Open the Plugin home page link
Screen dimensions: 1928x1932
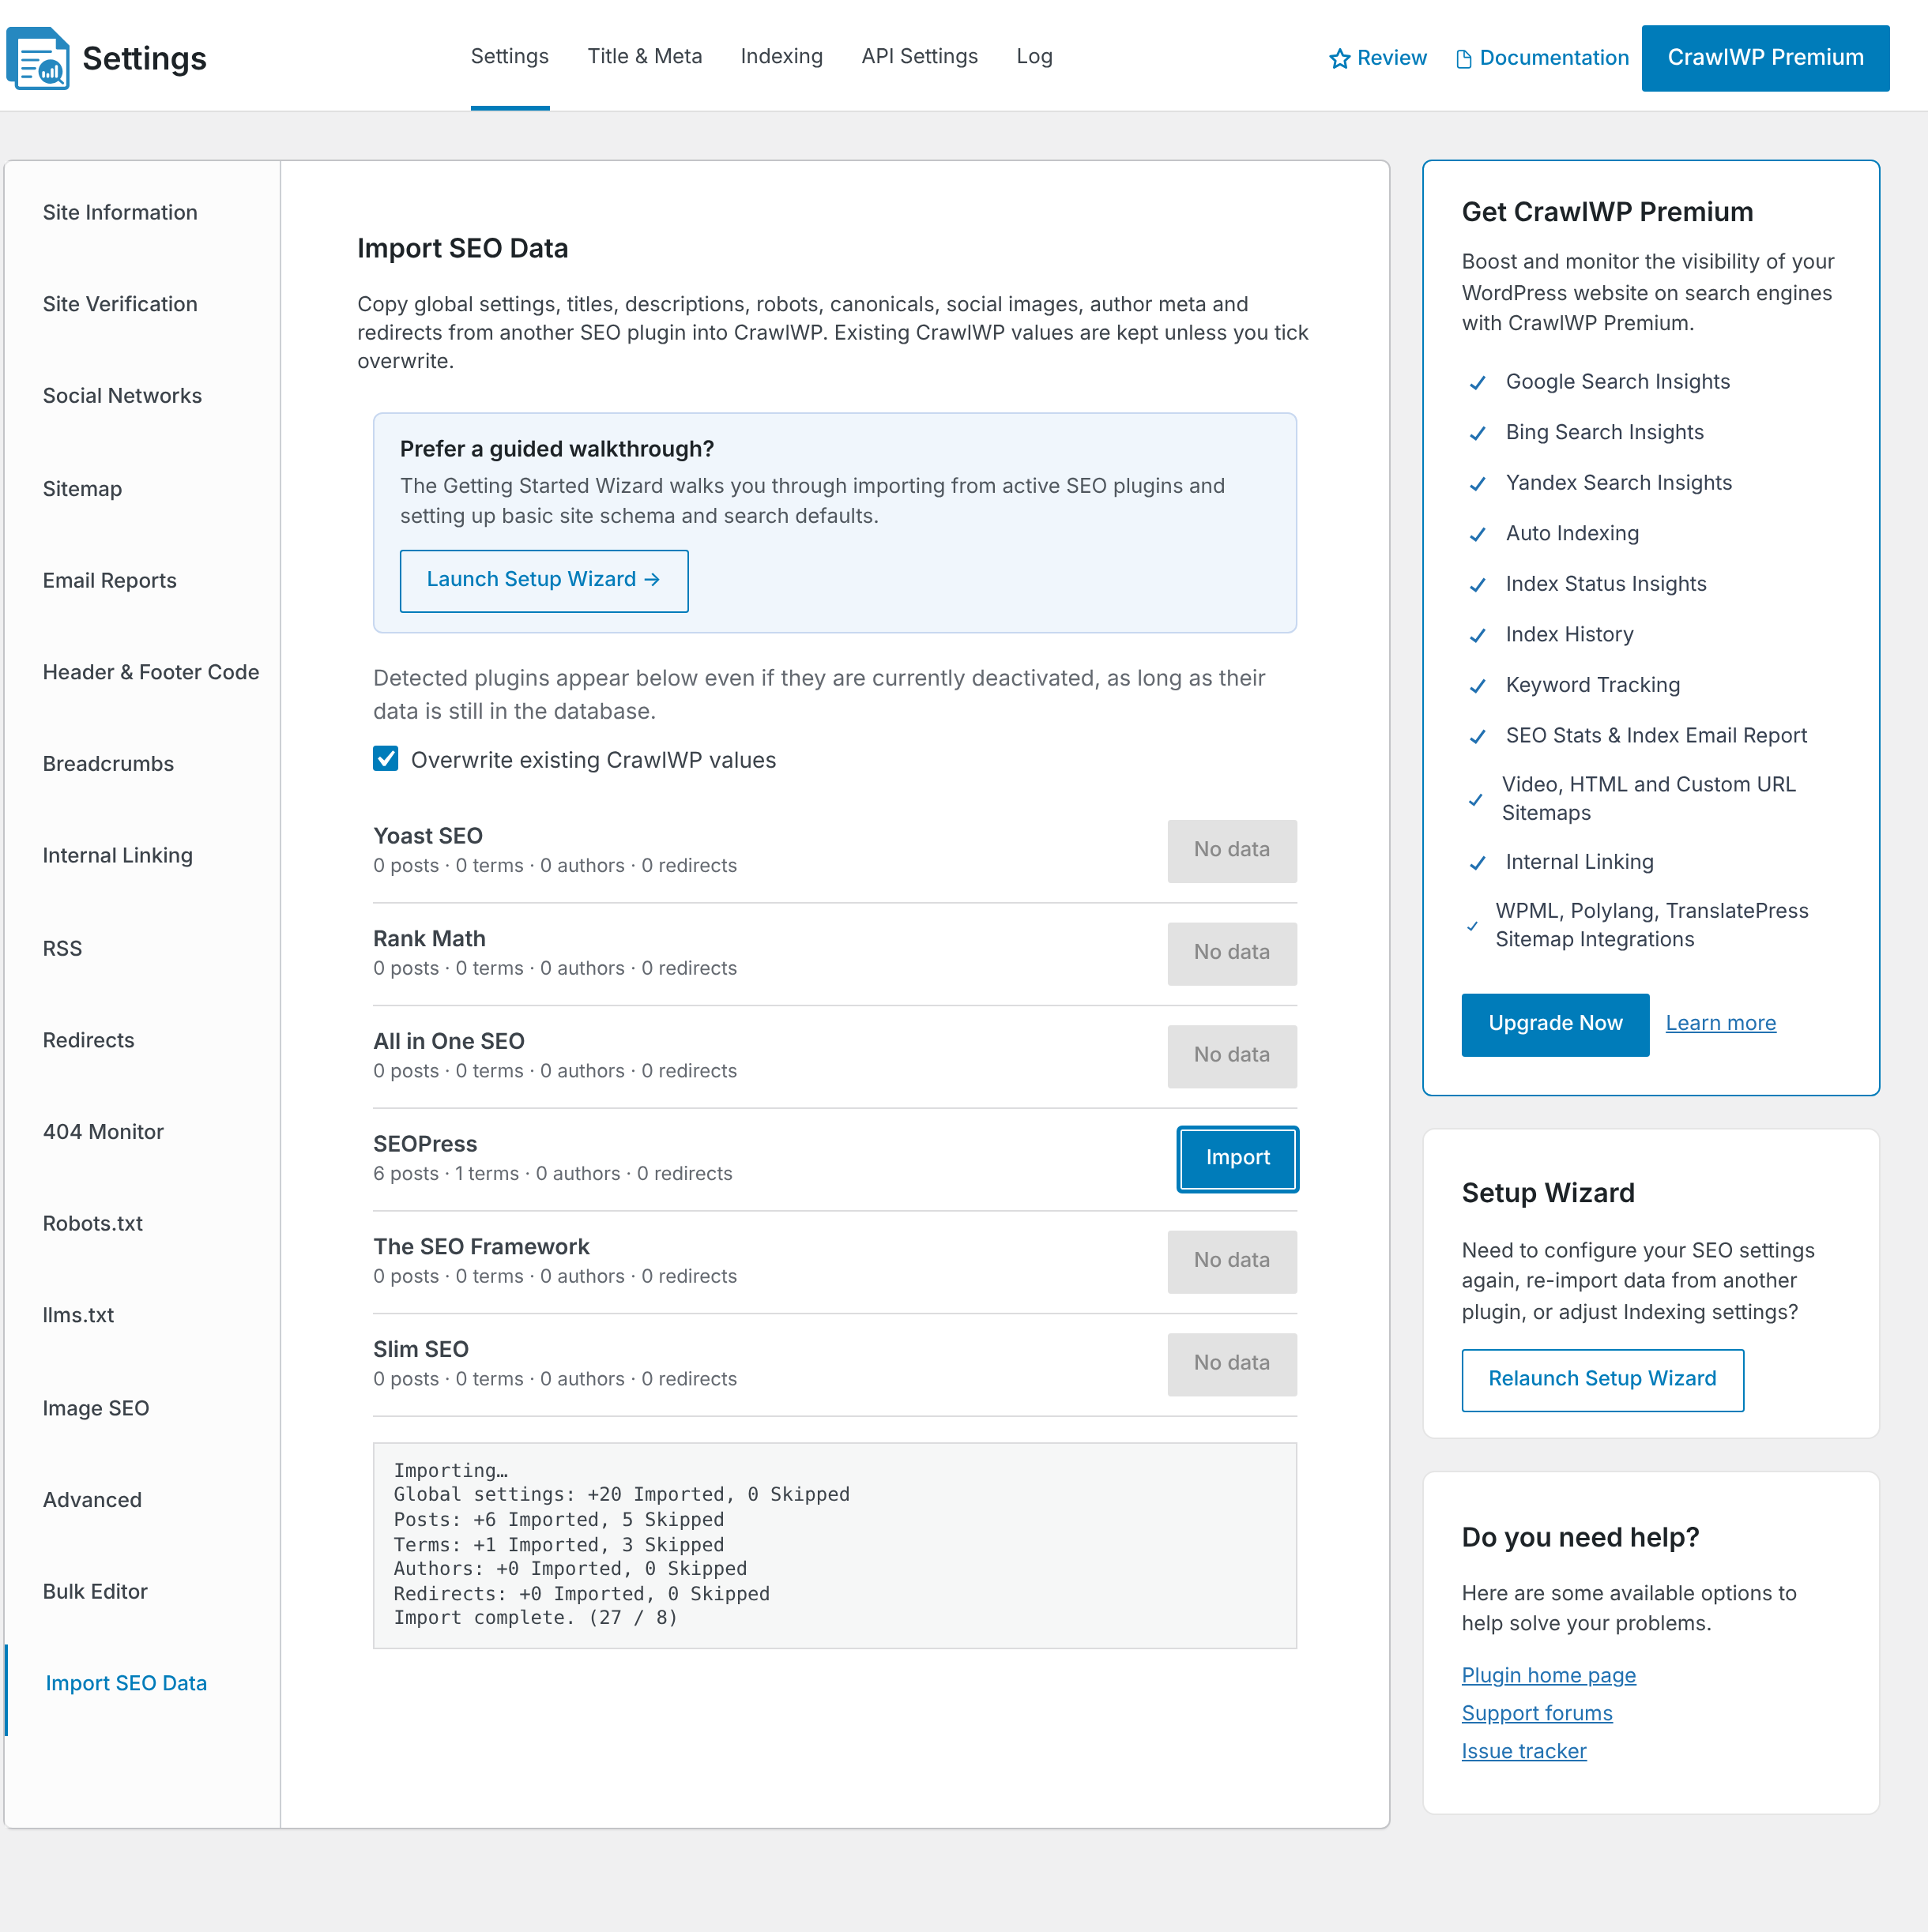pos(1549,1675)
